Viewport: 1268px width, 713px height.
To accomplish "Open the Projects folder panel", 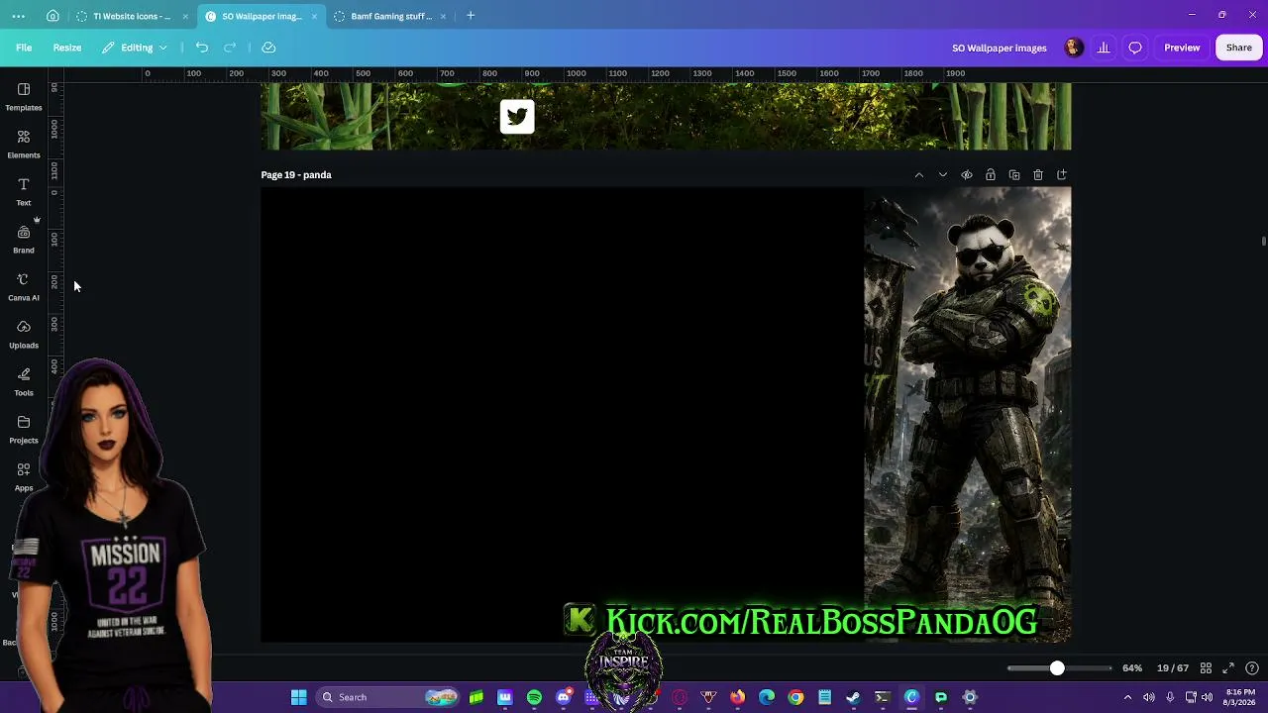I will [x=24, y=429].
